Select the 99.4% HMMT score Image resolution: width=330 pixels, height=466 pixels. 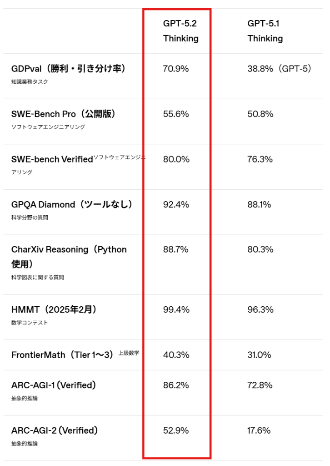pyautogui.click(x=176, y=309)
